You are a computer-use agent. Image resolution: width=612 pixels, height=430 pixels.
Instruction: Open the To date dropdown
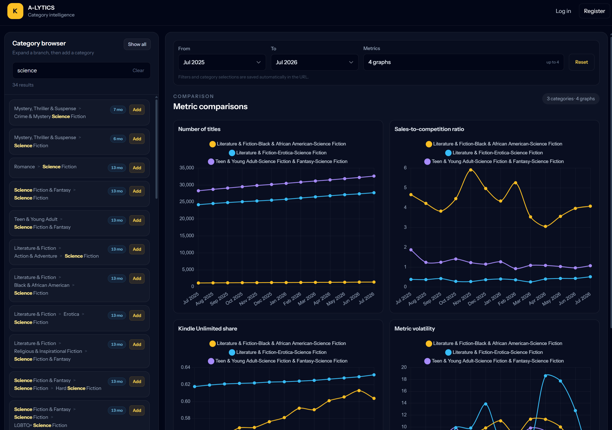314,62
